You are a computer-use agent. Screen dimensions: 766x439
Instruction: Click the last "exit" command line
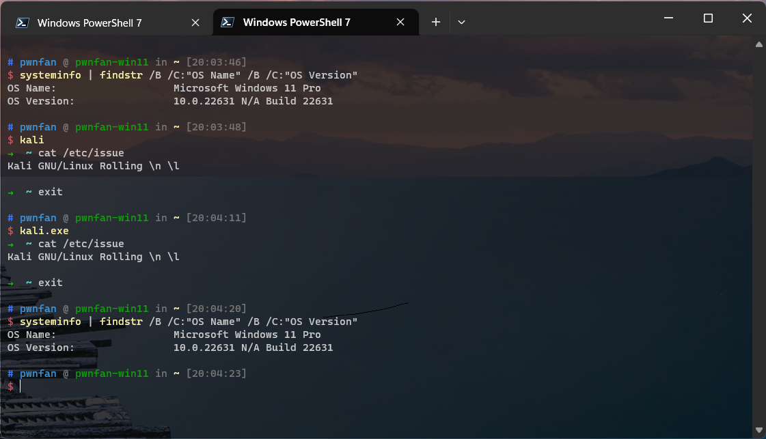pyautogui.click(x=50, y=283)
